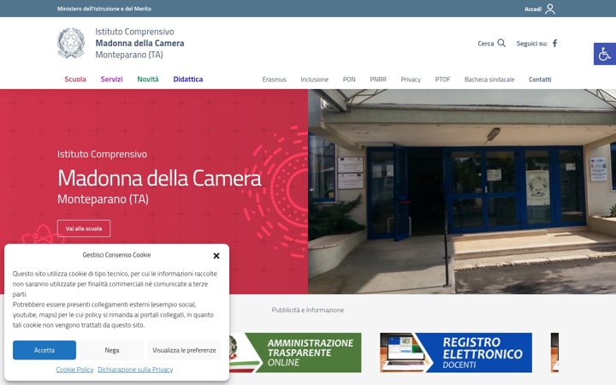Open the PON section
Screen dimensions: 616x385
coord(349,80)
